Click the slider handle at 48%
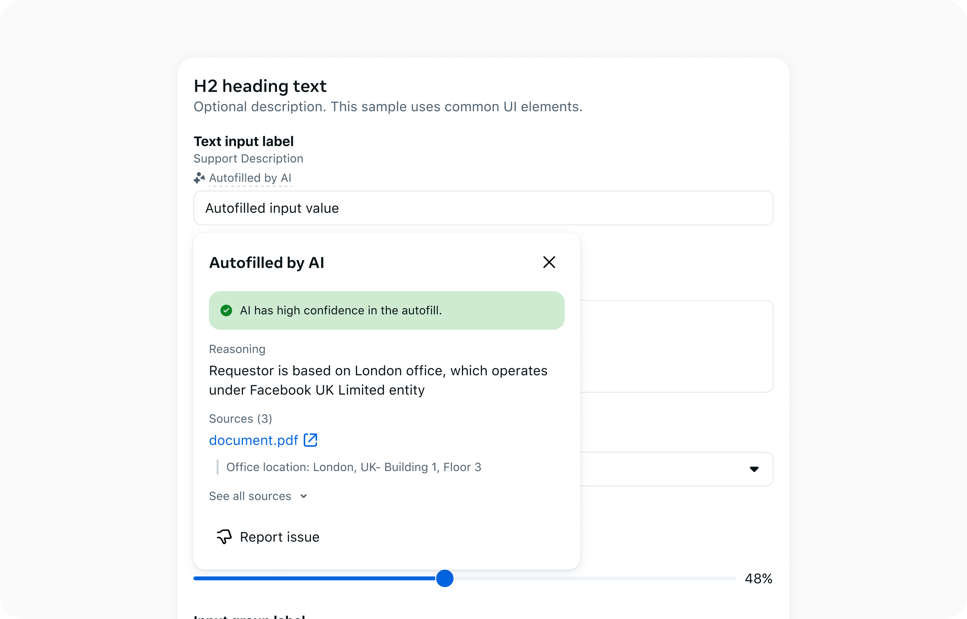This screenshot has height=619, width=967. (444, 578)
